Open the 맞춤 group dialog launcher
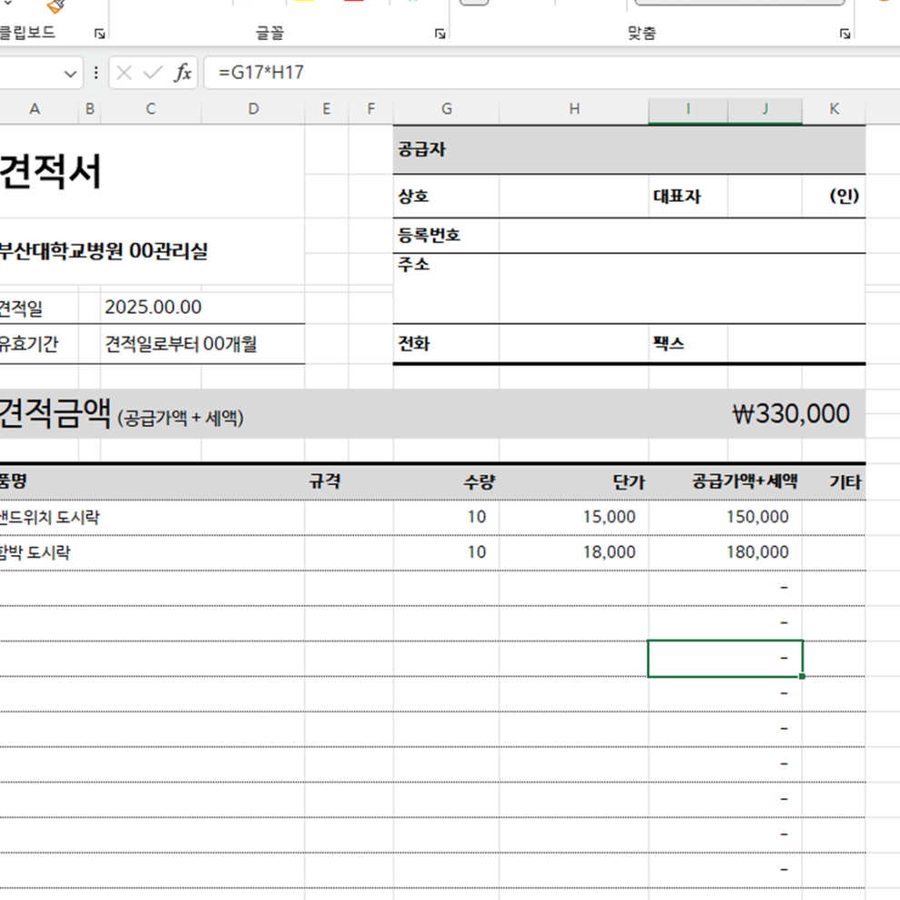Screen dimensions: 900x900 845,34
